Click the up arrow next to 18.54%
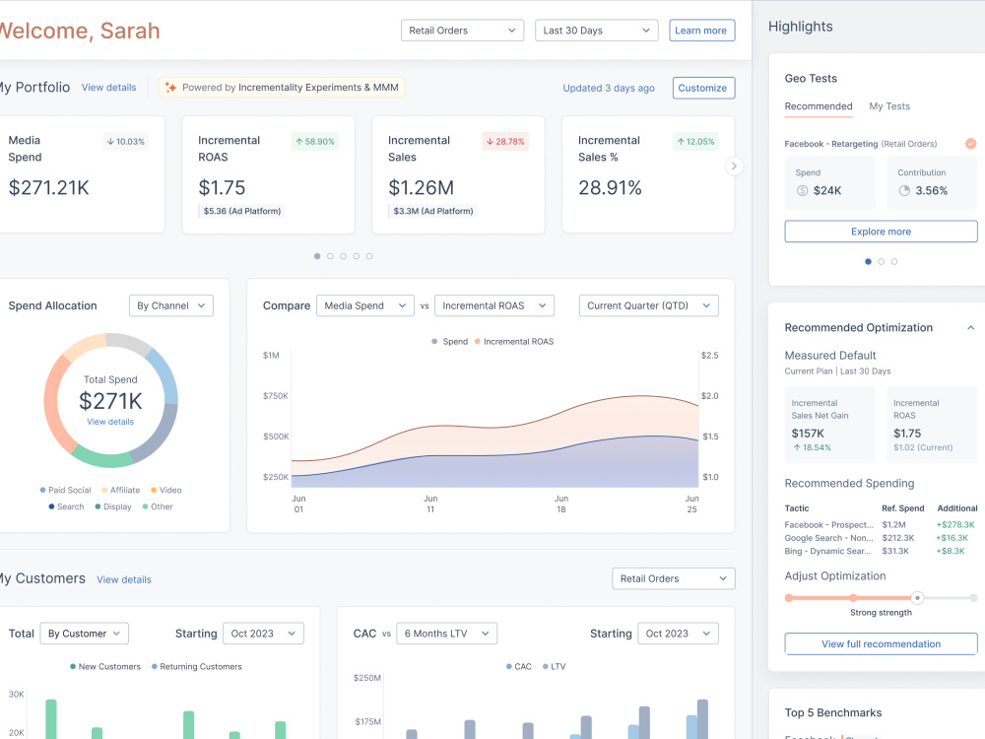 [797, 447]
